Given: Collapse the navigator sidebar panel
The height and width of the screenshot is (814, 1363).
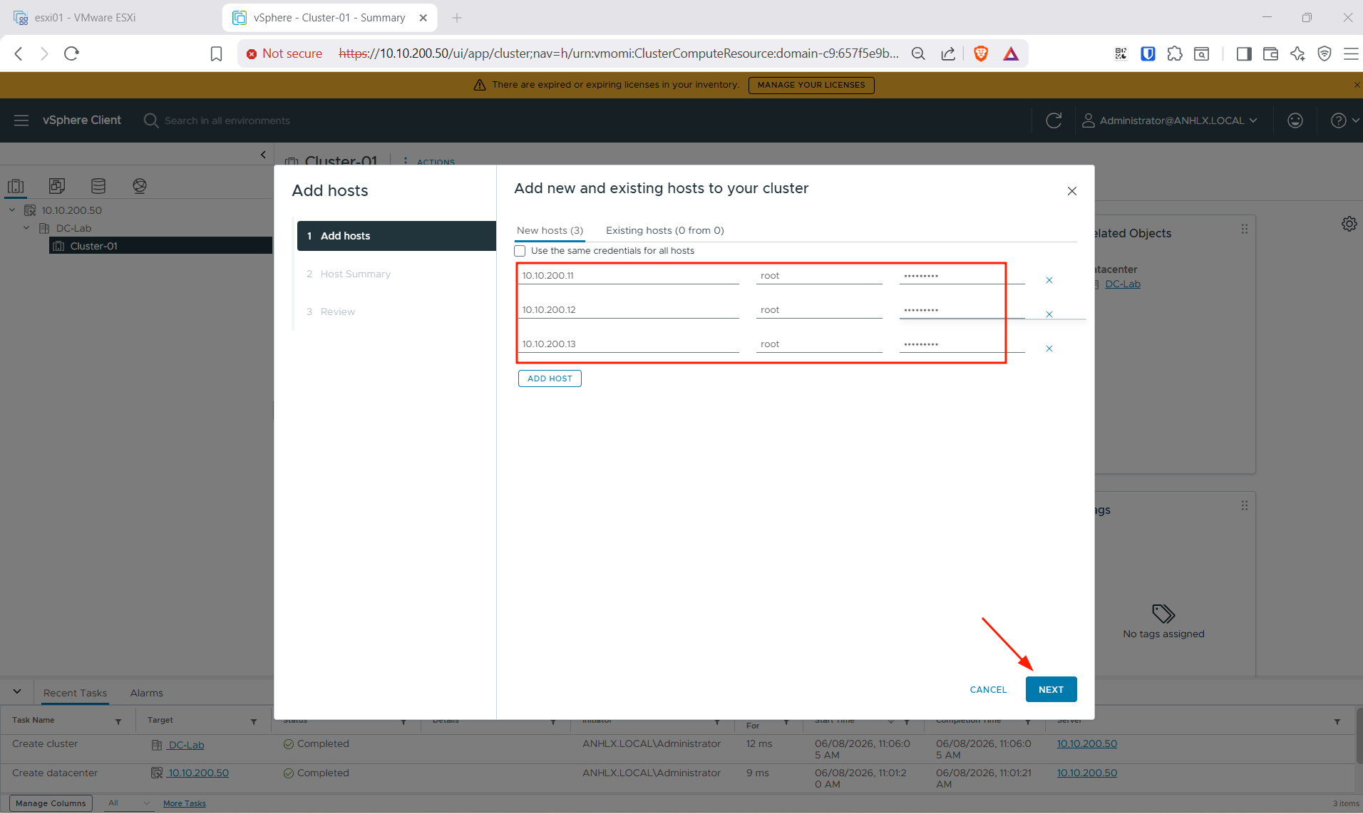Looking at the screenshot, I should (263, 155).
